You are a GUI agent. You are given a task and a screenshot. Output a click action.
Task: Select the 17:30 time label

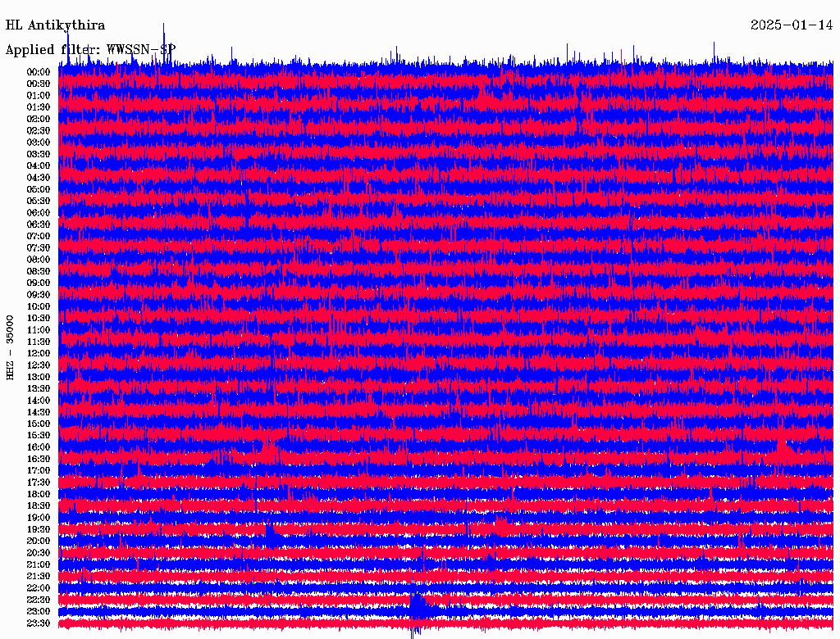(39, 483)
